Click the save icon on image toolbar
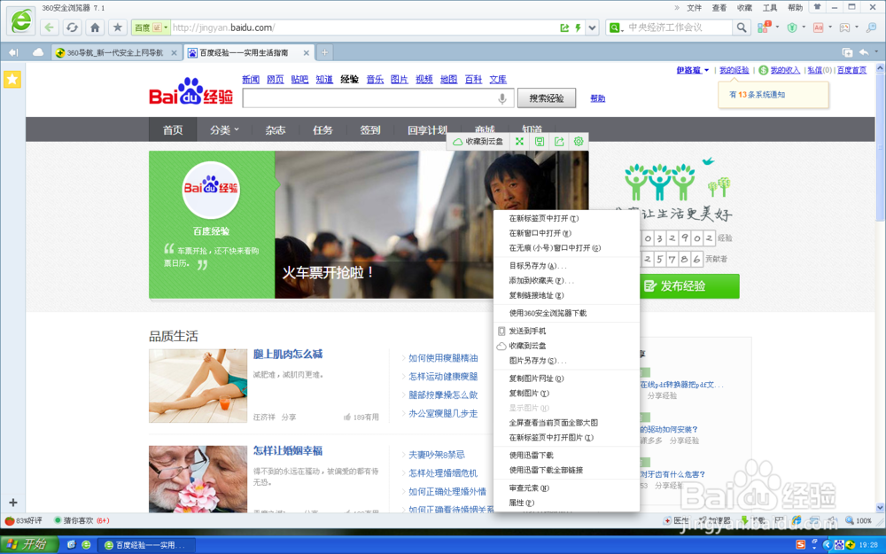This screenshot has width=886, height=554. coord(540,141)
